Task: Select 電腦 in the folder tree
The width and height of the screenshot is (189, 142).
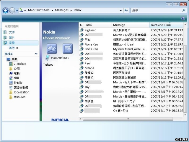Action: 17,73
